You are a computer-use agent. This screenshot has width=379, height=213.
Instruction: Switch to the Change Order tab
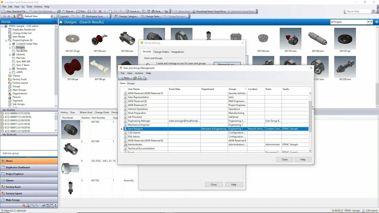pos(102,112)
